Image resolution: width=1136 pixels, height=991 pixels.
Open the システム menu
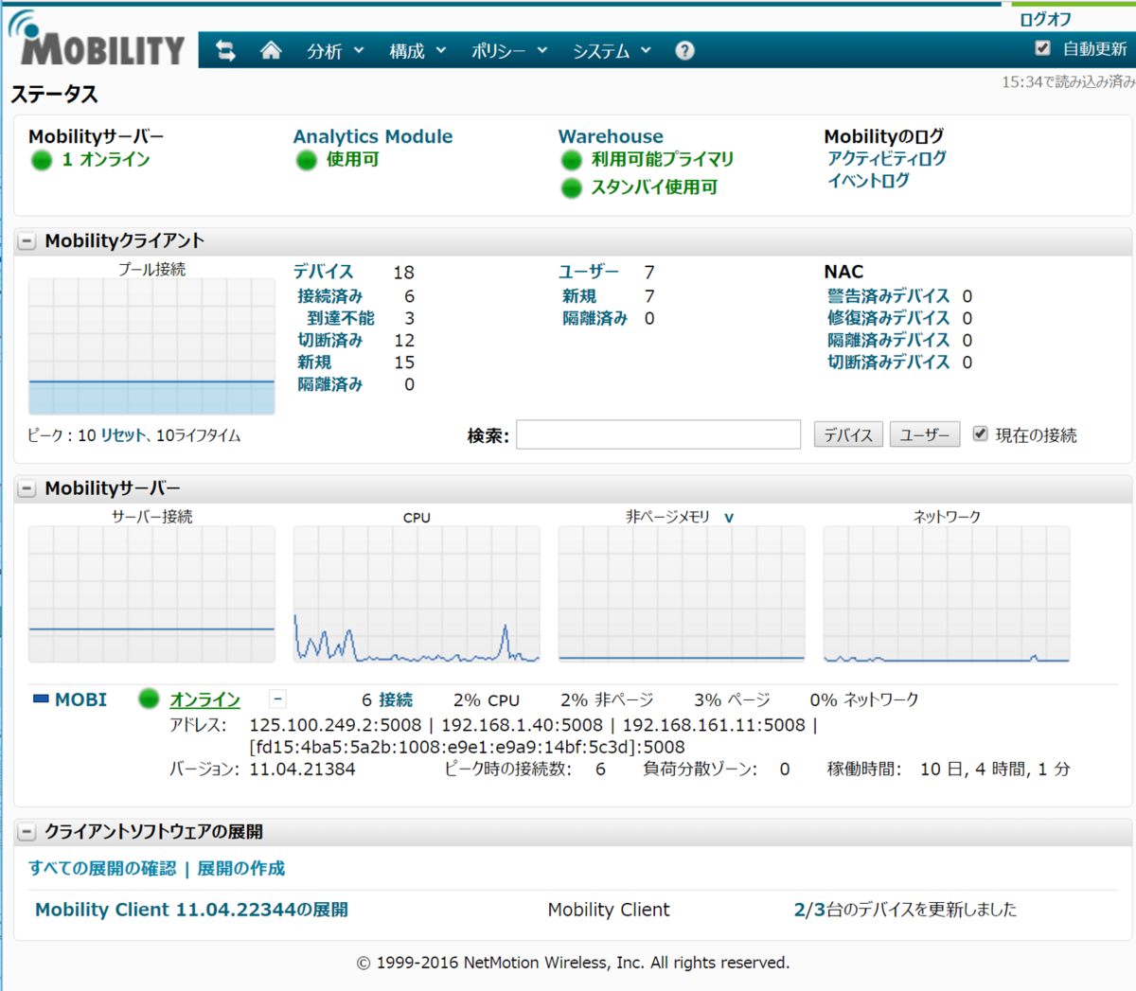[612, 51]
